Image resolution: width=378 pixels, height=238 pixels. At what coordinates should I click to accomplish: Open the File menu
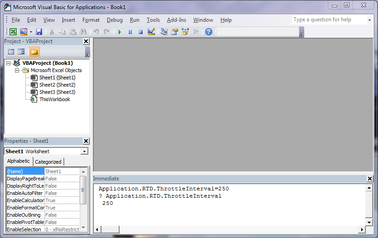pyautogui.click(x=16, y=20)
